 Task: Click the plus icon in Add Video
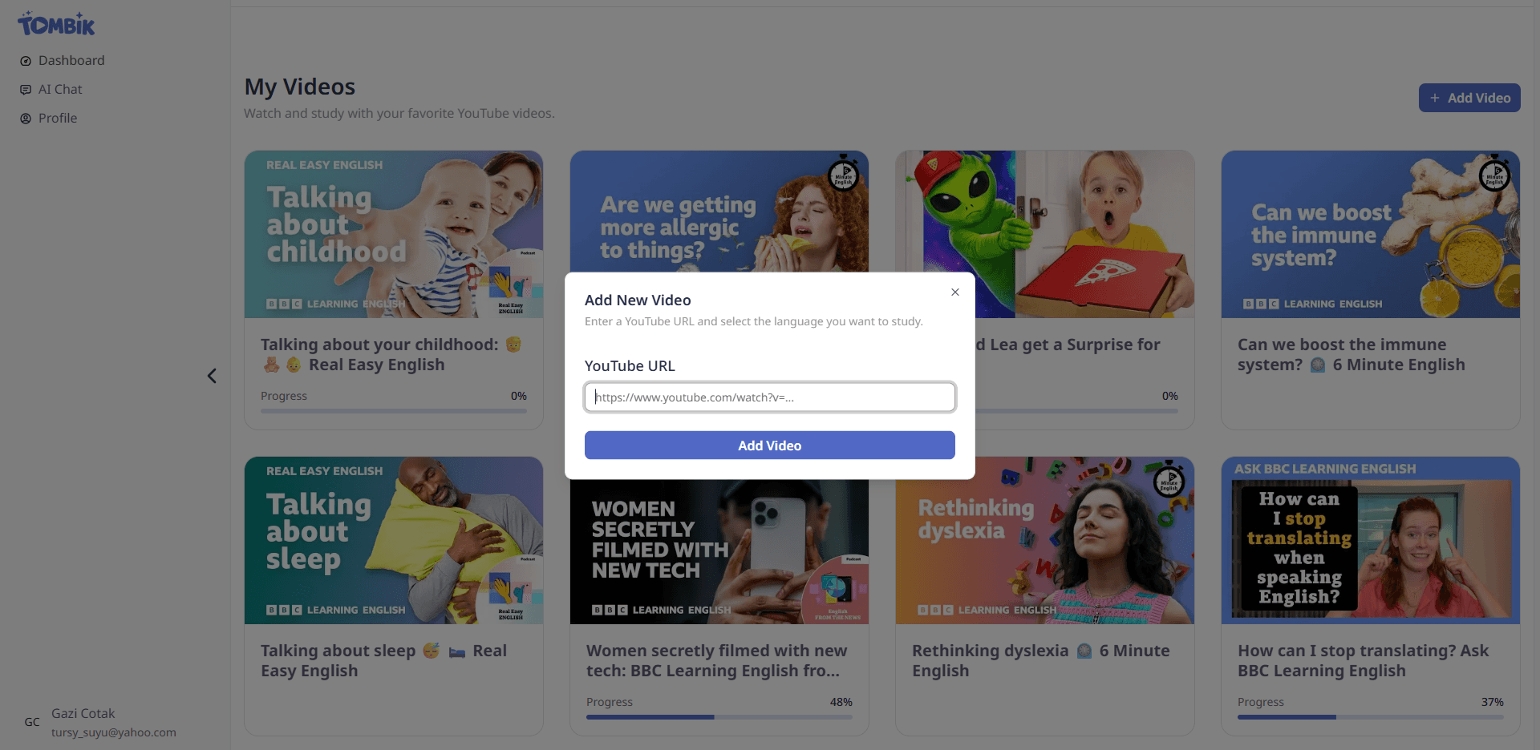click(1435, 98)
